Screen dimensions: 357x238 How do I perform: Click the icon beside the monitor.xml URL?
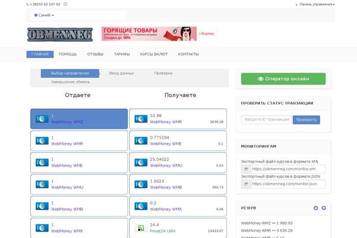246,169
